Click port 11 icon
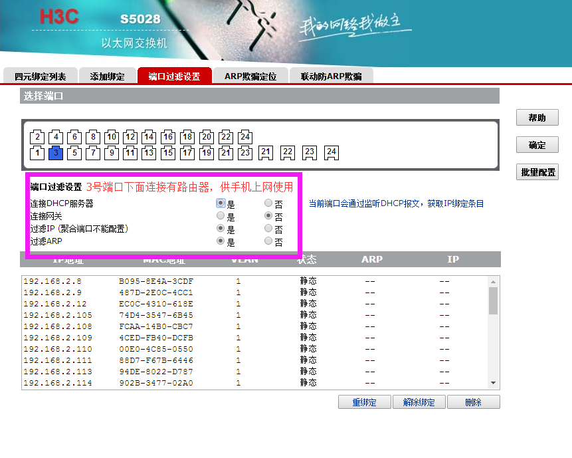The width and height of the screenshot is (572, 458). click(130, 153)
